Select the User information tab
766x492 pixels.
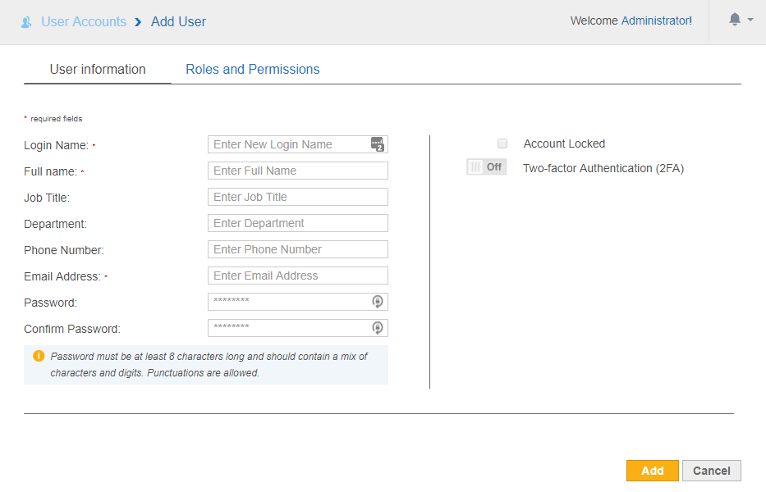pos(98,69)
